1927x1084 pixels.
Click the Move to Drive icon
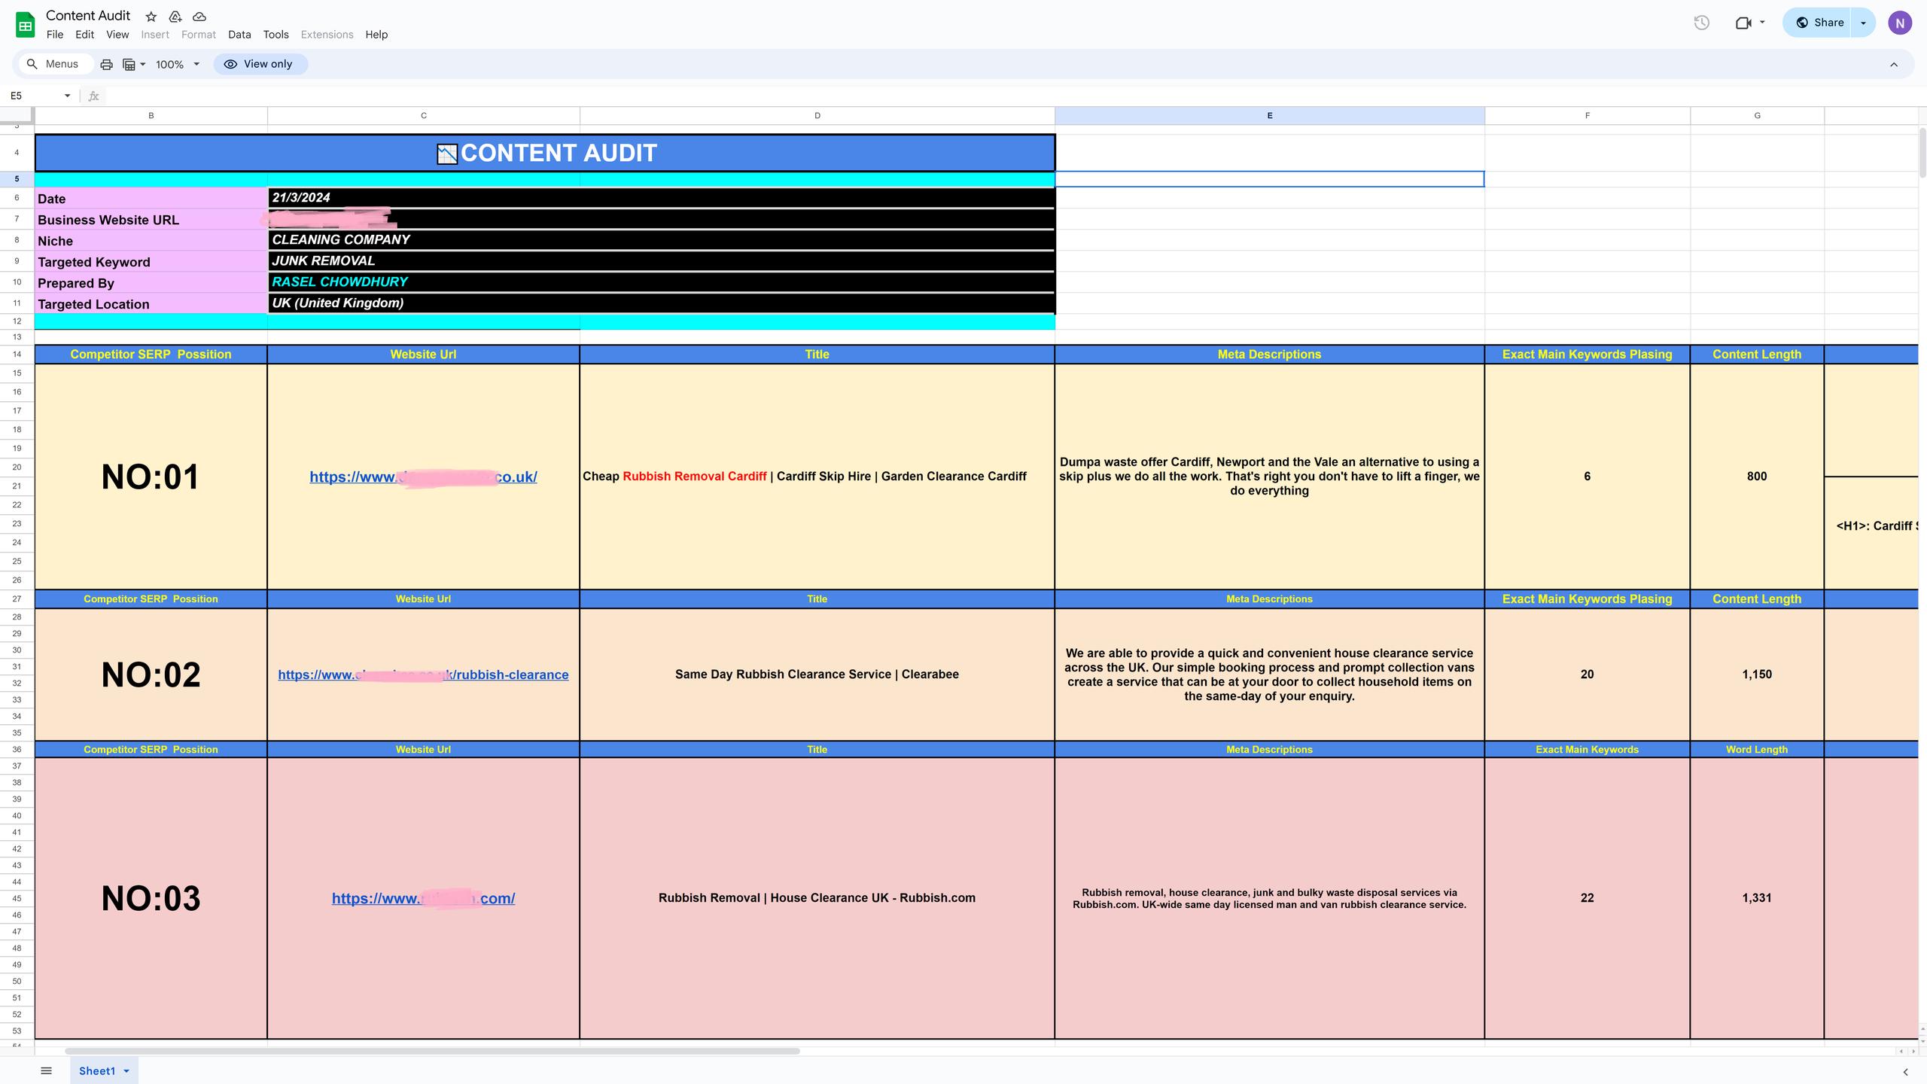175,17
